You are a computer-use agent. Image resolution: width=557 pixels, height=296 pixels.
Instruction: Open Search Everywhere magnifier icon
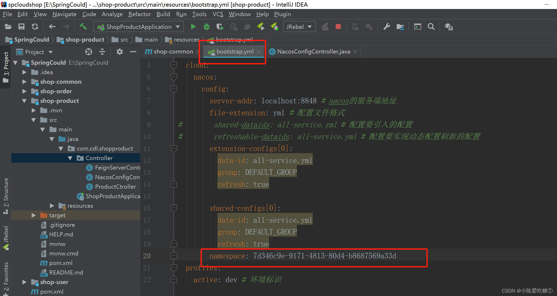tap(431, 27)
